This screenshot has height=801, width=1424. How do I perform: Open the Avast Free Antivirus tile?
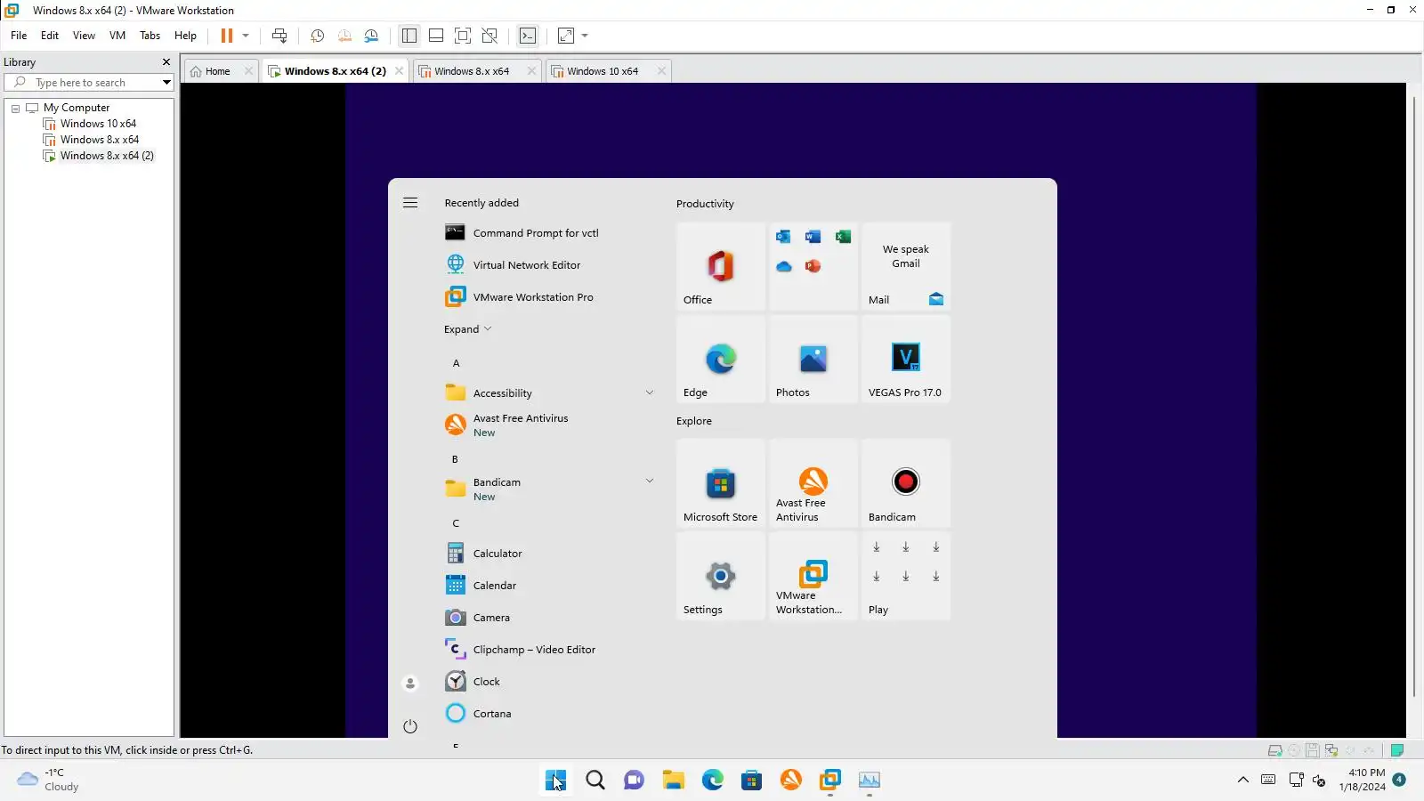click(813, 483)
